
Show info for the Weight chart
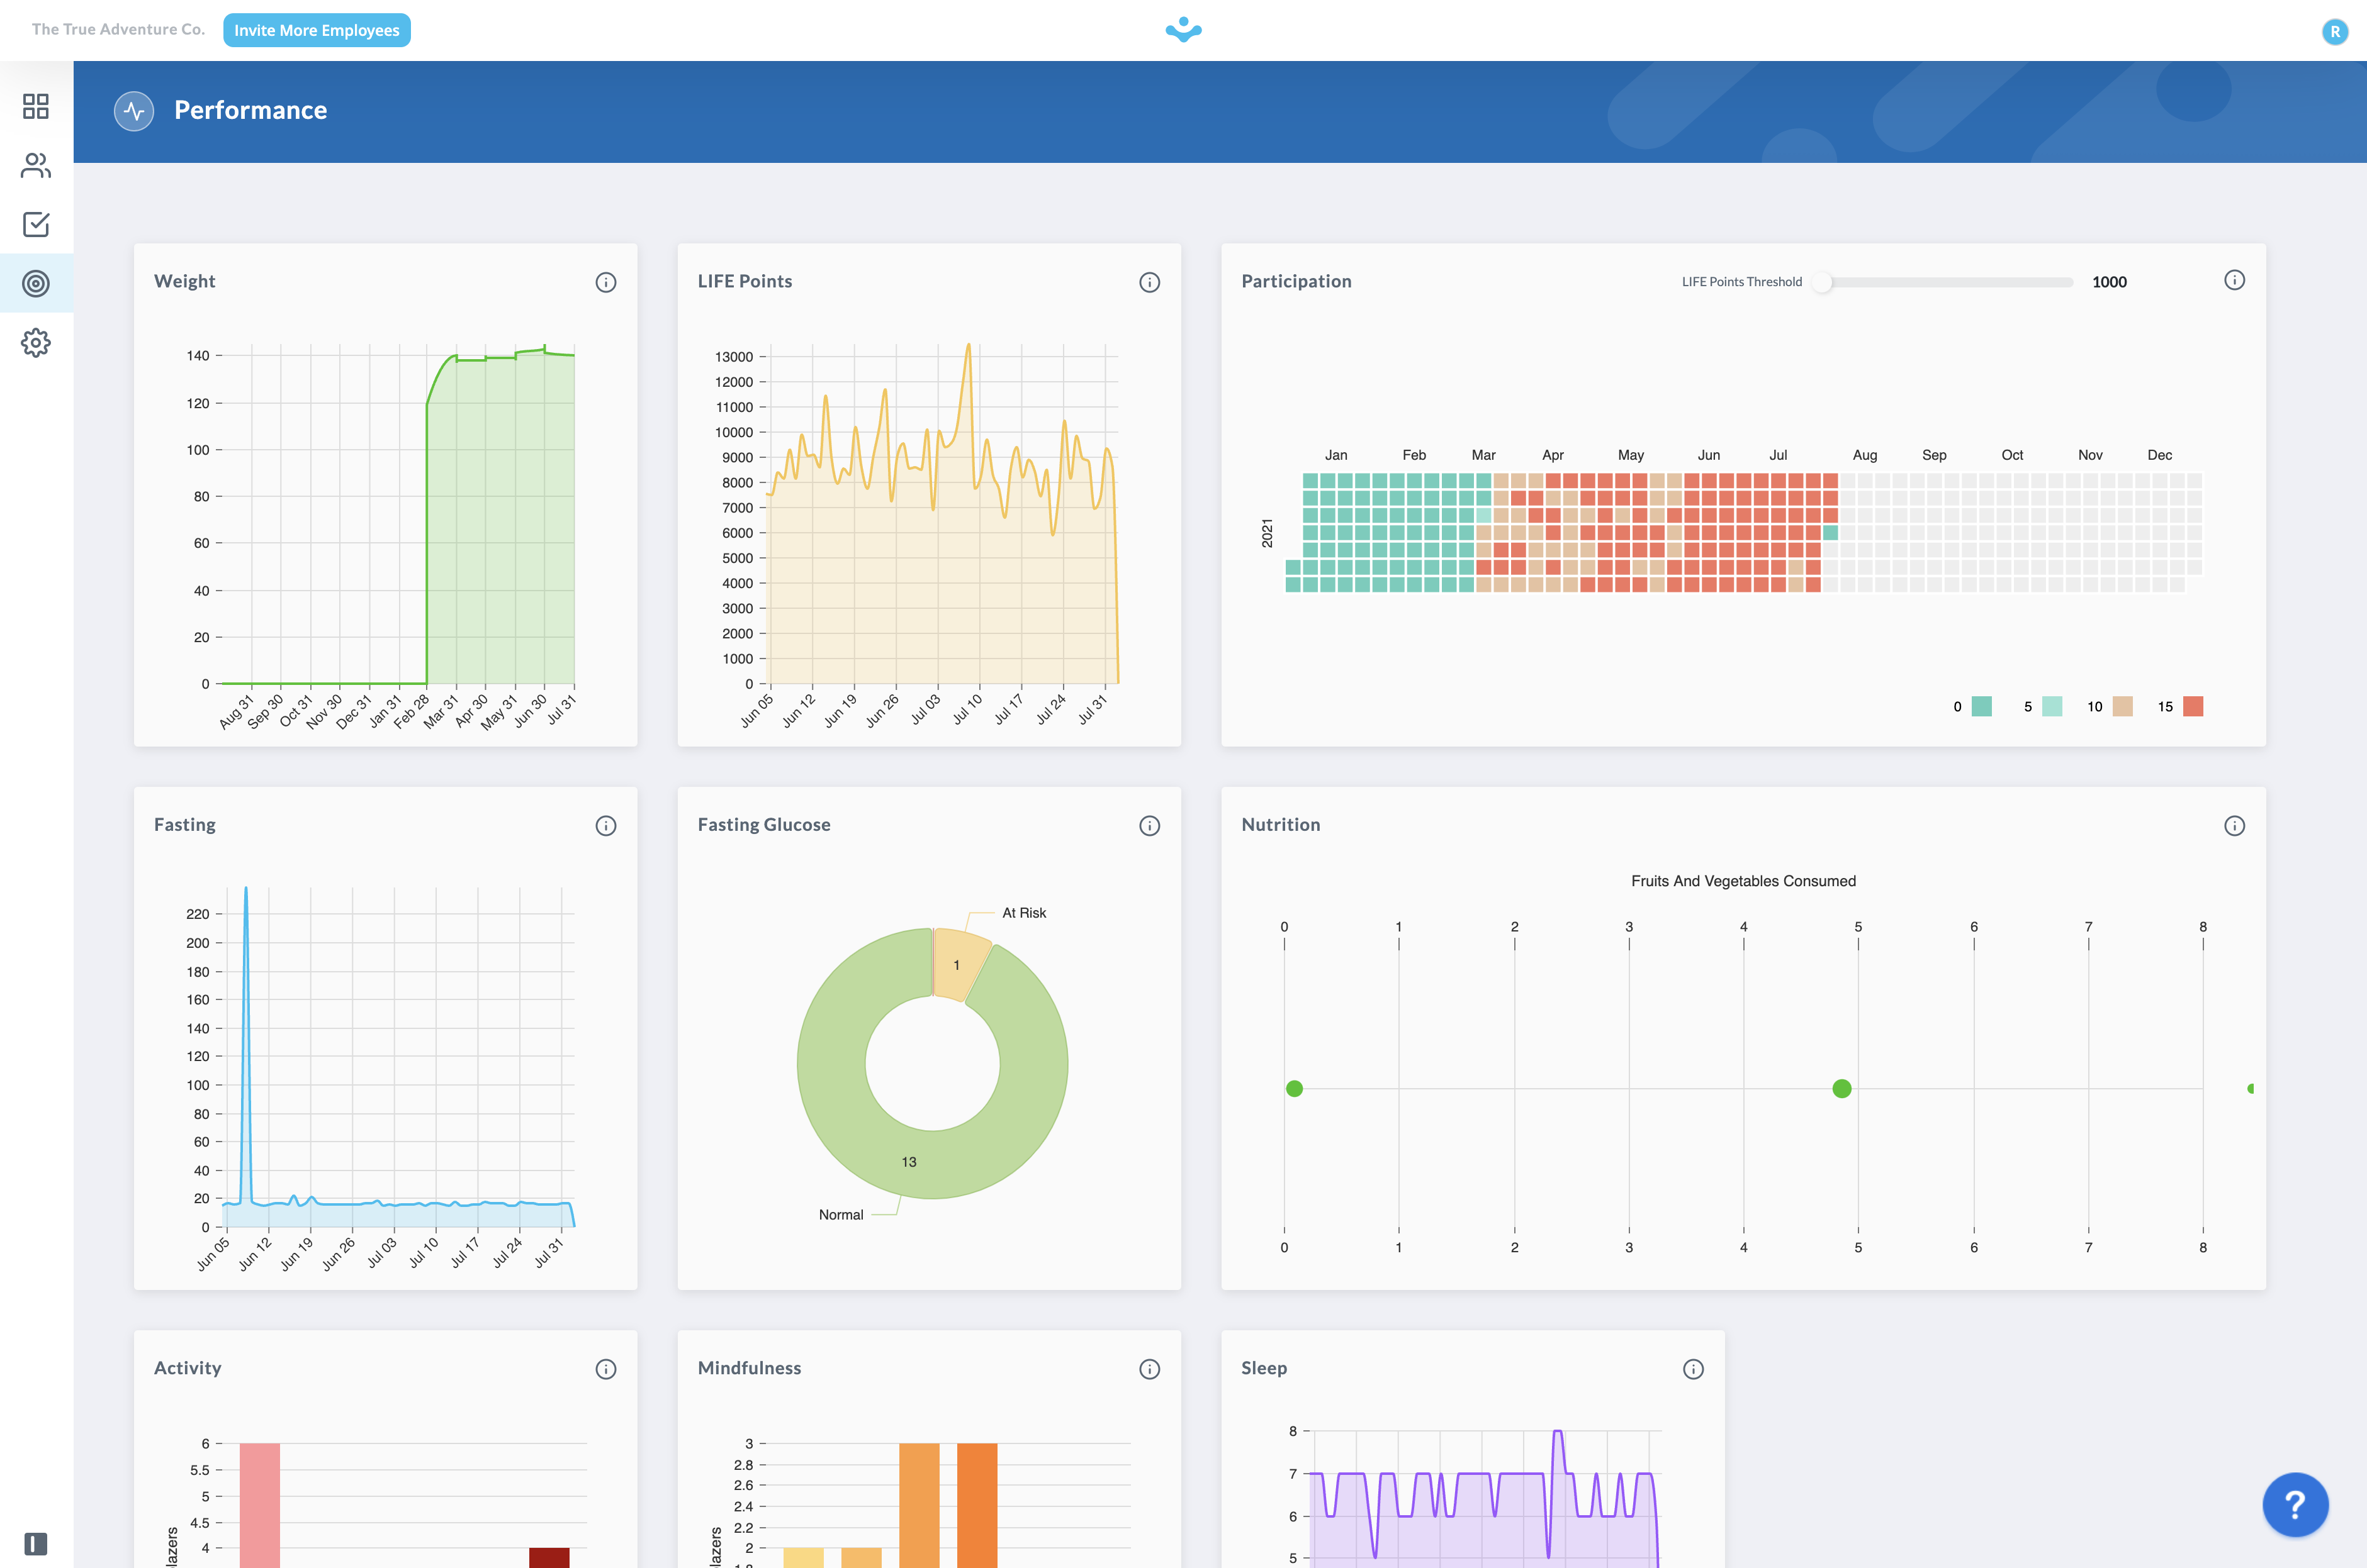606,282
